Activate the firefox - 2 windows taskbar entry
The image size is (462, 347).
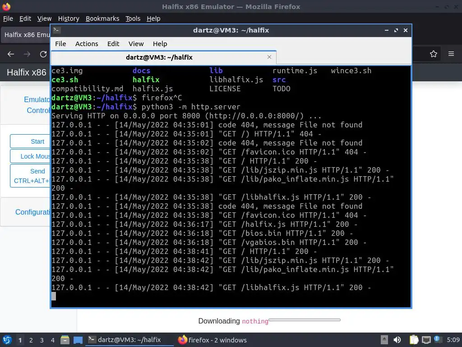pyautogui.click(x=213, y=340)
